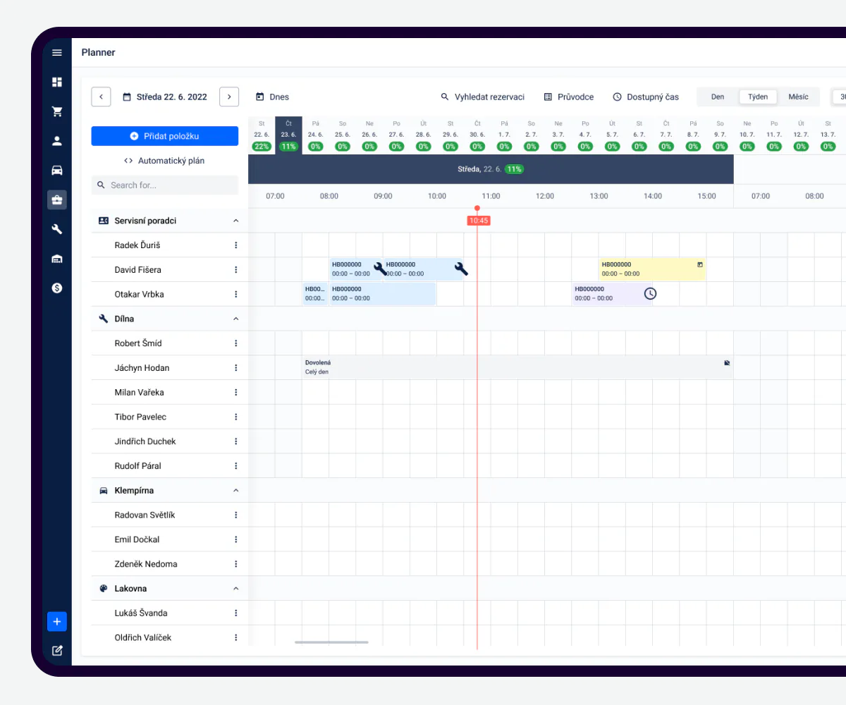
Task: Click the Planner page title
Action: coord(98,53)
